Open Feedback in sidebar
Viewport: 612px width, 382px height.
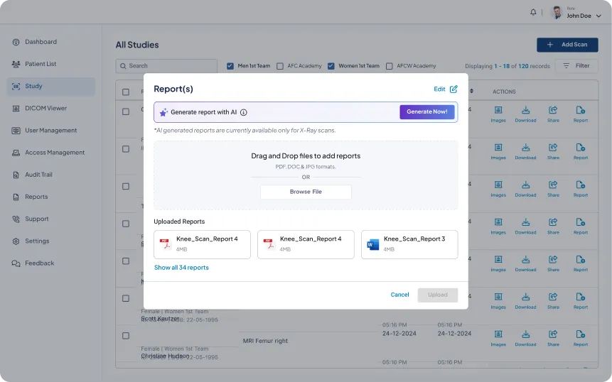click(x=39, y=263)
